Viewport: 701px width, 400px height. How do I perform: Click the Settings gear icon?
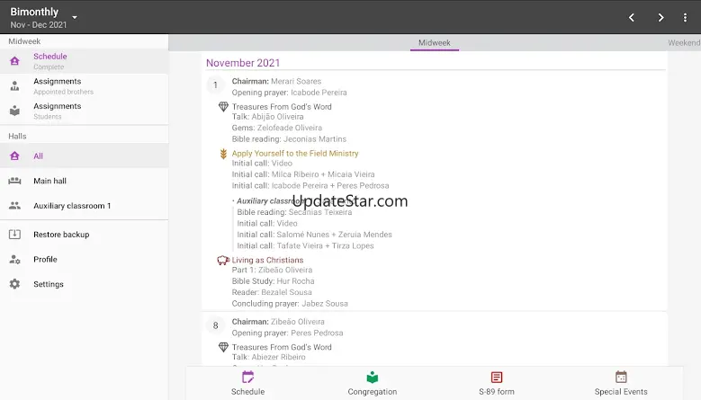14,284
